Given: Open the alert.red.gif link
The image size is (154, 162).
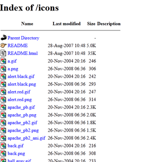Looking at the screenshot, I should (19, 92).
